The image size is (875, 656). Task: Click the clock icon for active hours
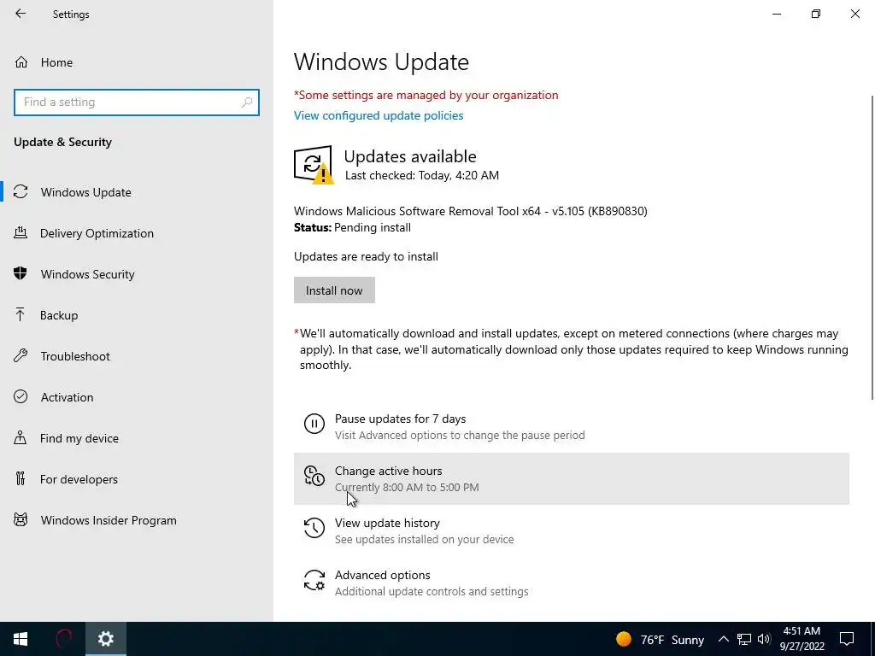tap(314, 476)
